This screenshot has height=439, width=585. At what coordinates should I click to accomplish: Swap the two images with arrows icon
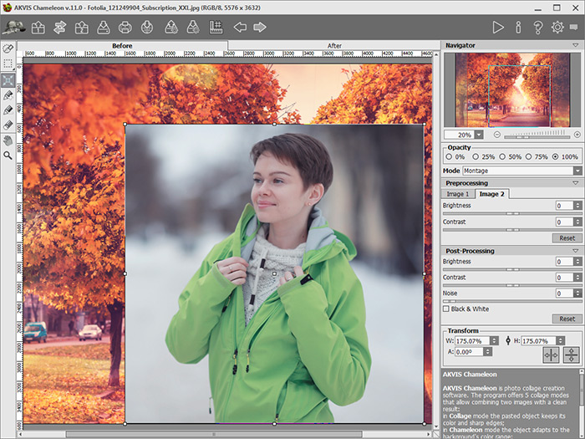(x=59, y=28)
